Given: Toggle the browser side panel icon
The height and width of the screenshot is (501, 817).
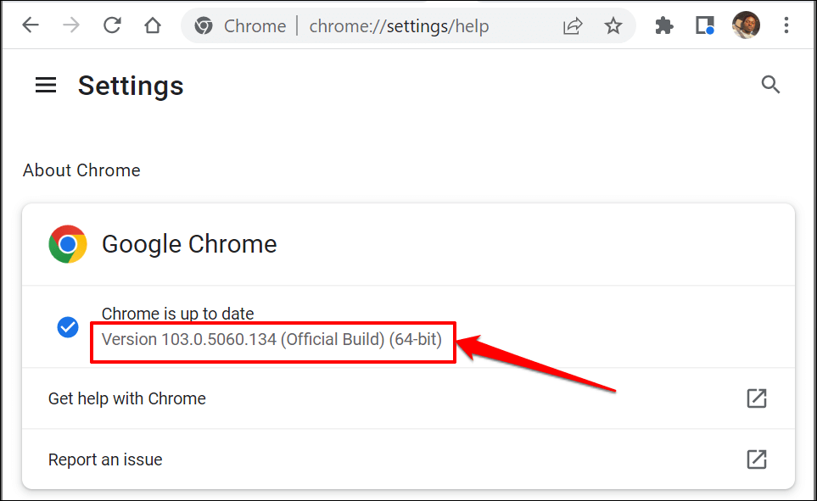Looking at the screenshot, I should [705, 25].
